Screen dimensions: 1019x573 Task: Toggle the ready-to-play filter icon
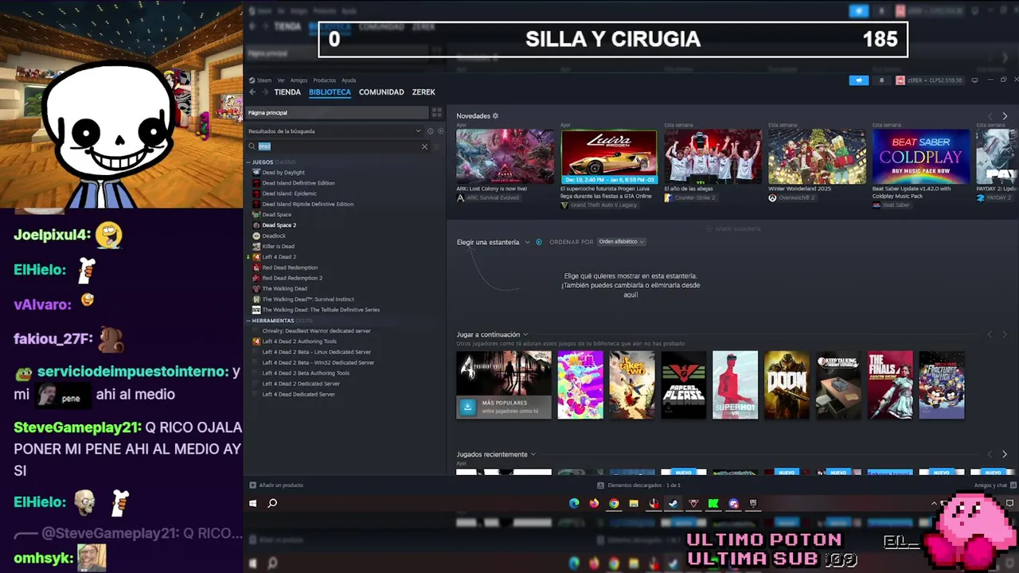[x=441, y=131]
